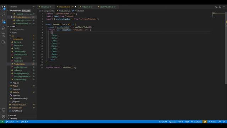Click the editor vertical scrollbar
This screenshot has height=128, width=227.
coord(226,48)
